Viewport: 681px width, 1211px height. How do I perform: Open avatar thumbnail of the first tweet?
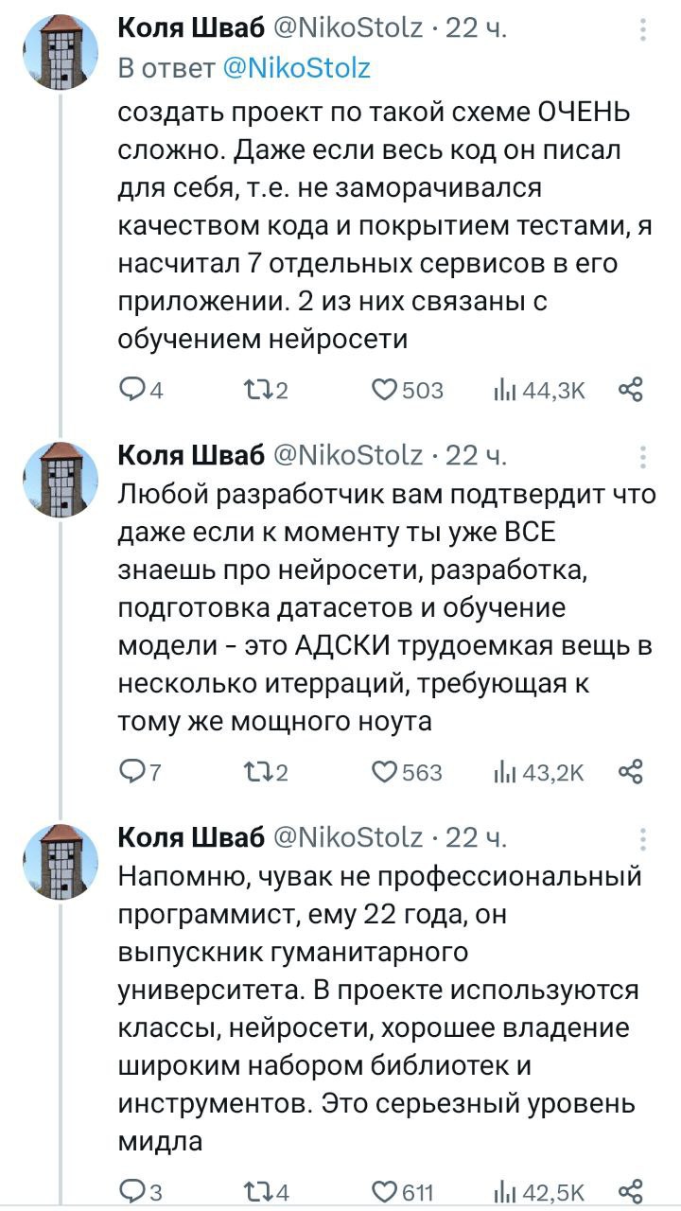click(x=61, y=53)
